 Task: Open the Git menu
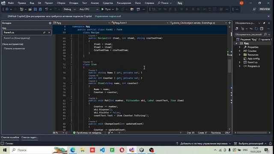39,3
